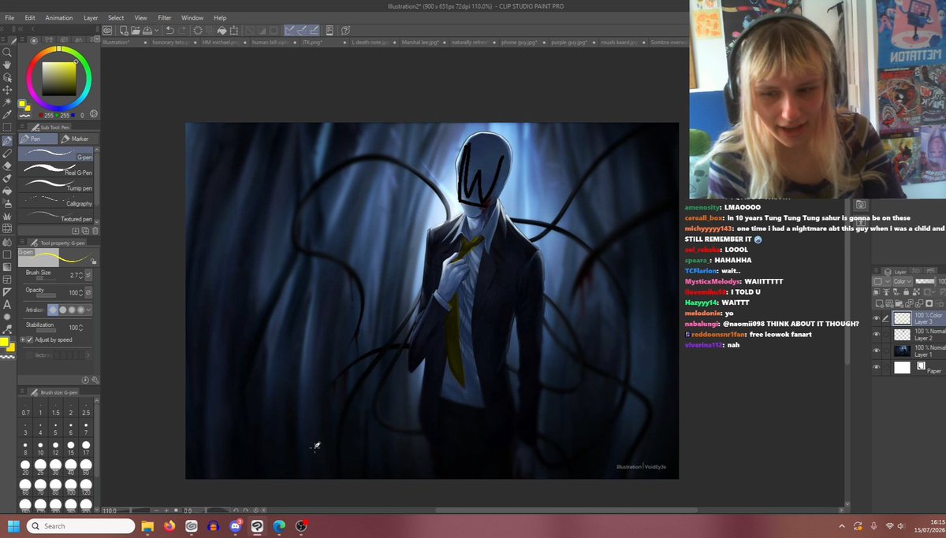Open File Explorer from the taskbar
Image resolution: width=946 pixels, height=538 pixels.
[x=147, y=525]
